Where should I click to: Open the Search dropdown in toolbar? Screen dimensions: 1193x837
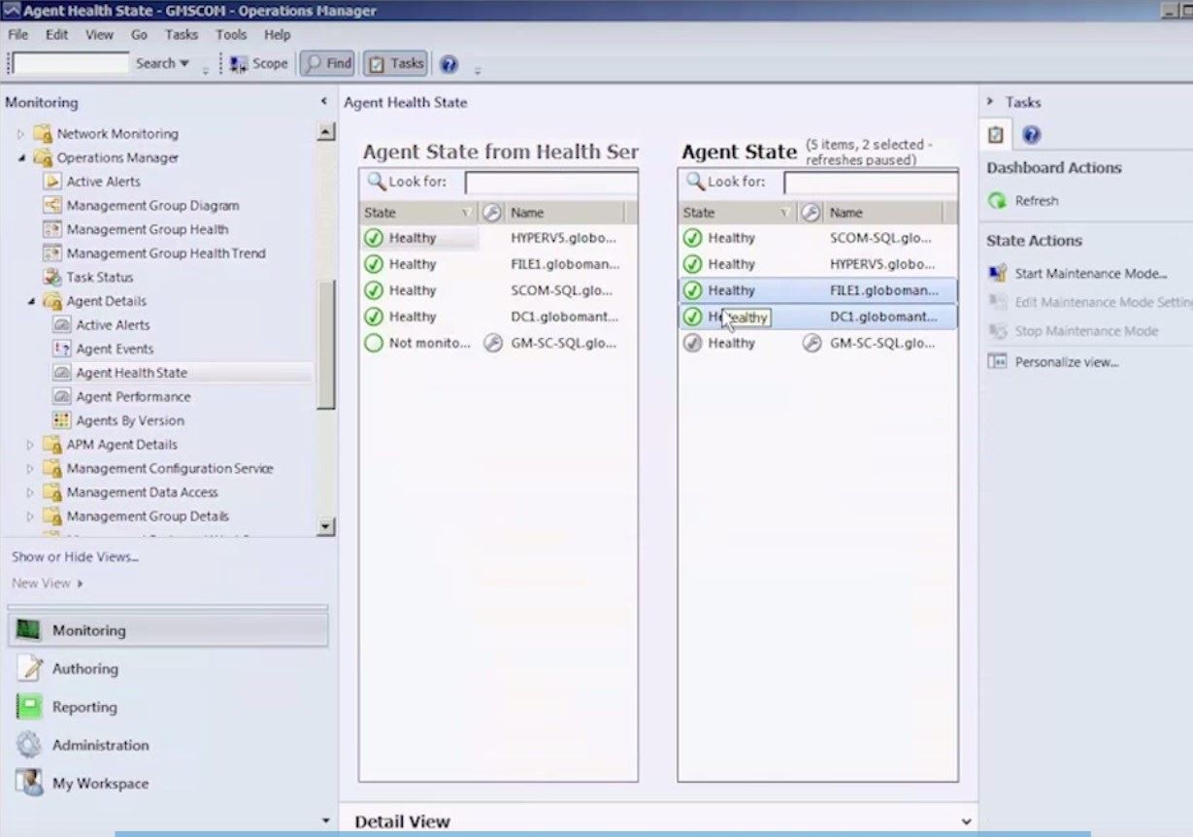[162, 64]
